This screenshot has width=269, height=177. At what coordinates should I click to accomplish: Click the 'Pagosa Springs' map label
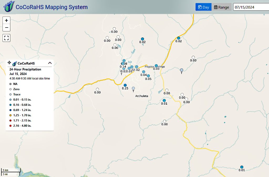tap(155, 67)
